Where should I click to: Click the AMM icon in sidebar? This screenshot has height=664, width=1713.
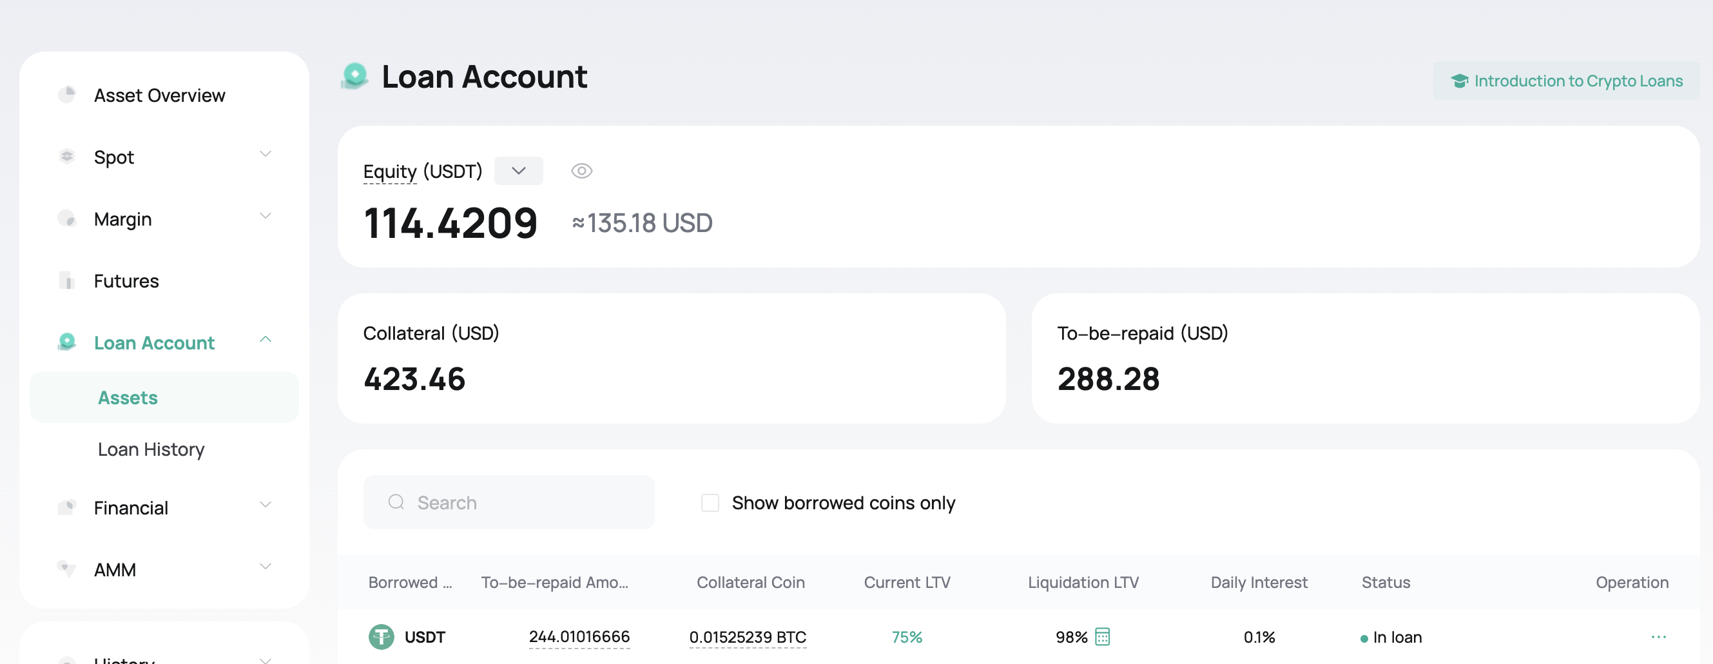(x=66, y=569)
